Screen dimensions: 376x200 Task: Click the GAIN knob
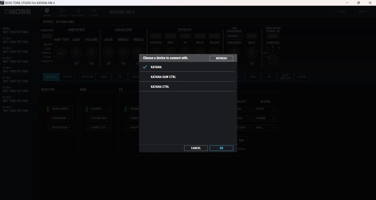point(76,53)
